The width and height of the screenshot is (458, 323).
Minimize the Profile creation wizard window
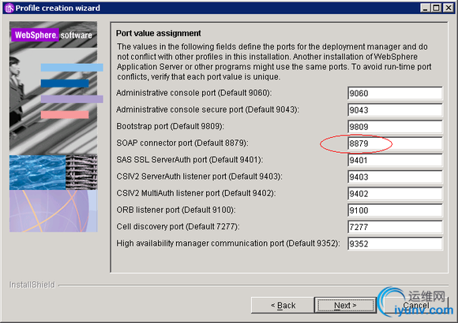pyautogui.click(x=426, y=8)
